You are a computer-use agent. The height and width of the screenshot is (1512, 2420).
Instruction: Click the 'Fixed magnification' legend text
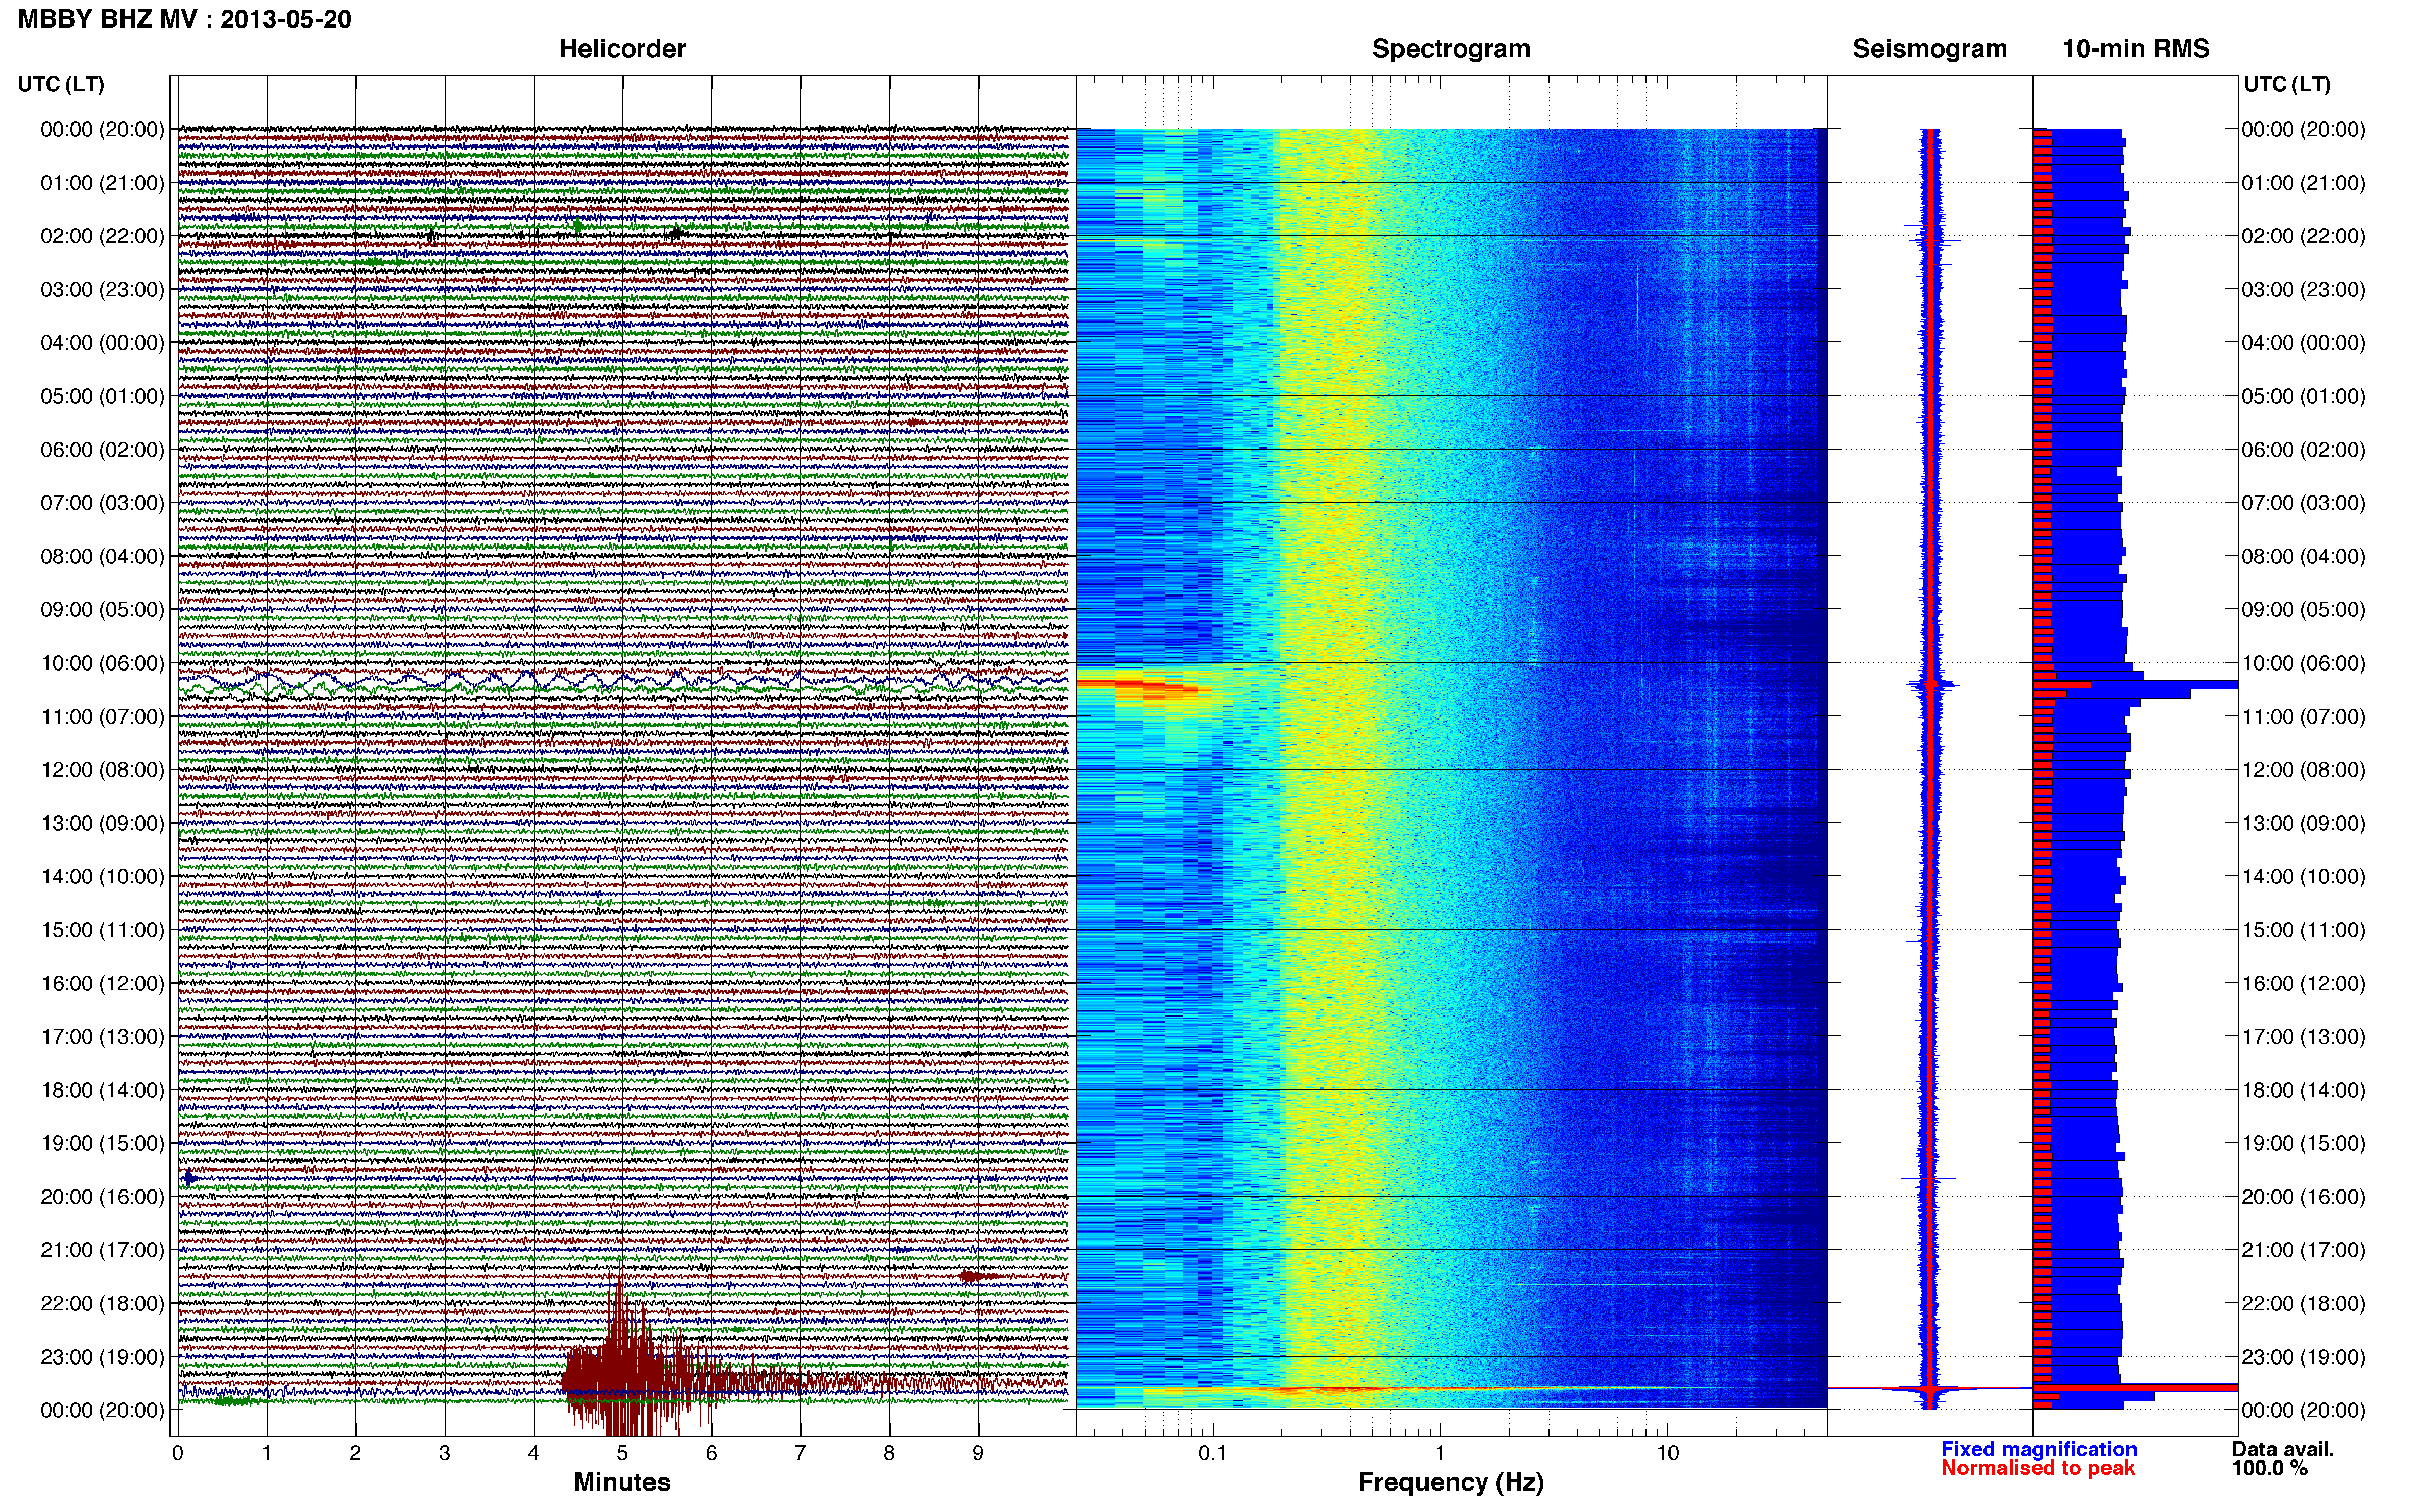2039,1449
